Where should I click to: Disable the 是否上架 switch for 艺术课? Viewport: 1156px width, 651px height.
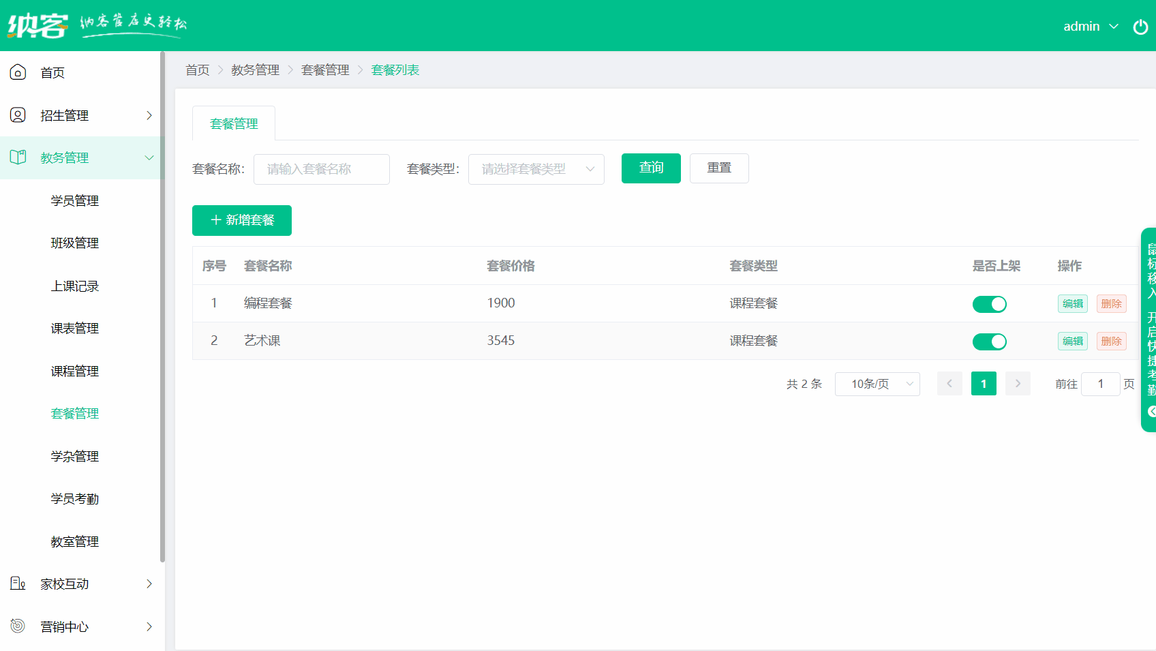(x=990, y=342)
